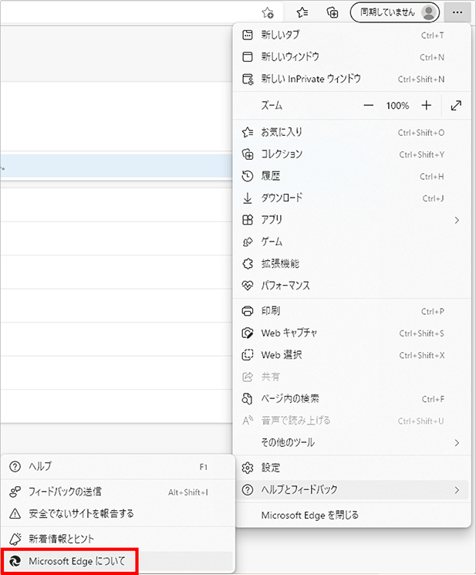Select 新着情報とヒント submenu item
This screenshot has height=575, width=476.
click(x=117, y=538)
